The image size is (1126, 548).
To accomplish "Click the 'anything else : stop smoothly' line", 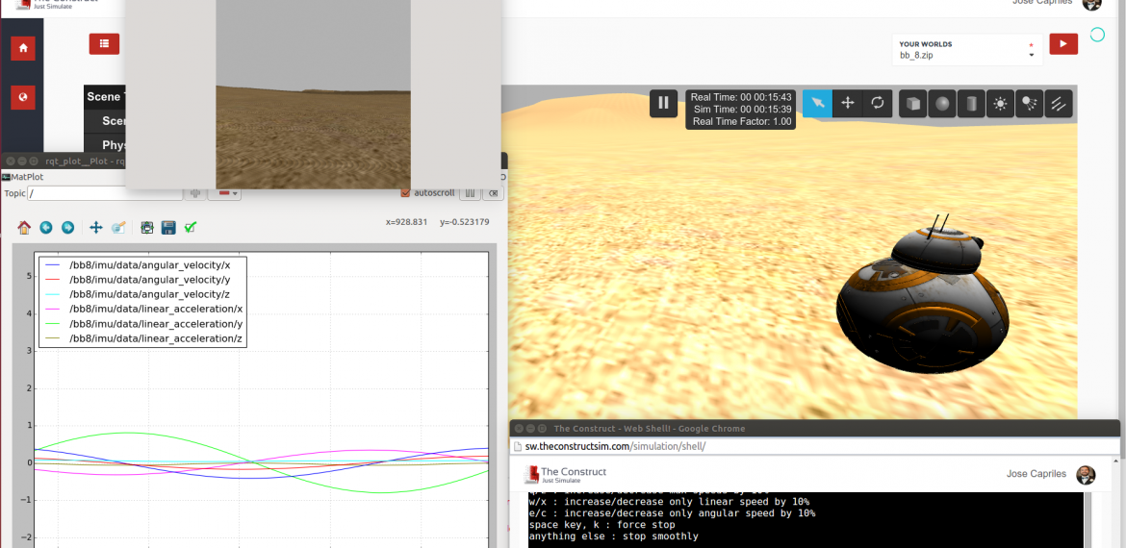I will [613, 536].
